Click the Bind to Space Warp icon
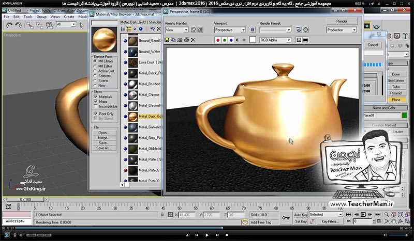The width and height of the screenshot is (414, 241). (x=49, y=25)
